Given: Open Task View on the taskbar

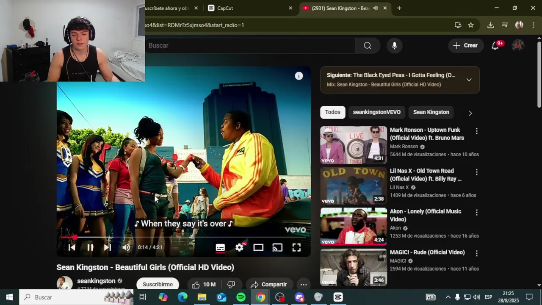Looking at the screenshot, I should pyautogui.click(x=143, y=297).
